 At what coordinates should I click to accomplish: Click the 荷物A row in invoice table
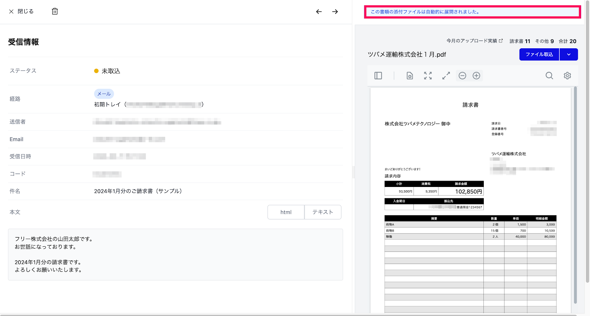[x=470, y=224]
